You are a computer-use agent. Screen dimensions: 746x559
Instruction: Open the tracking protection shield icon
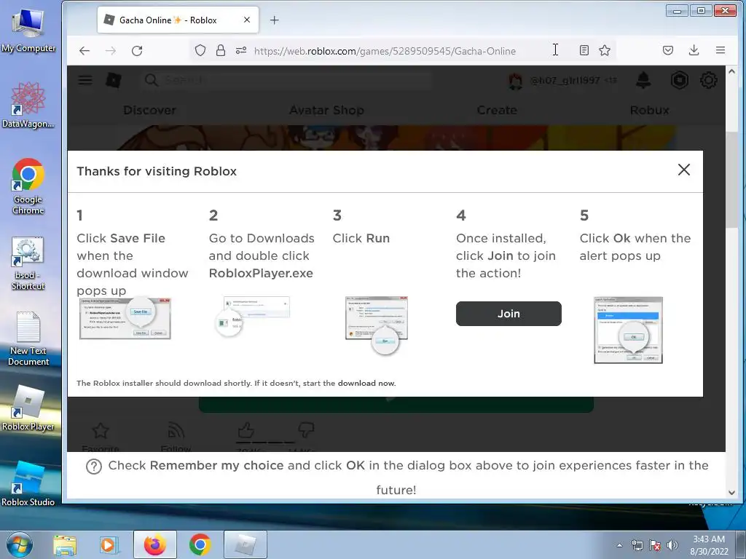click(200, 50)
